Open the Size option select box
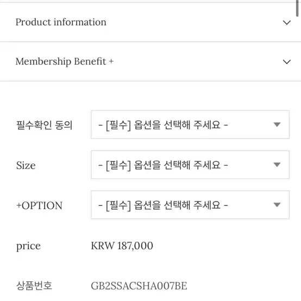This screenshot has width=301, height=301. point(190,165)
